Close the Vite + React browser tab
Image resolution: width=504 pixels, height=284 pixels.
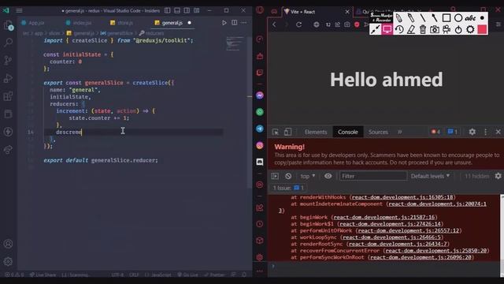pyautogui.click(x=347, y=12)
